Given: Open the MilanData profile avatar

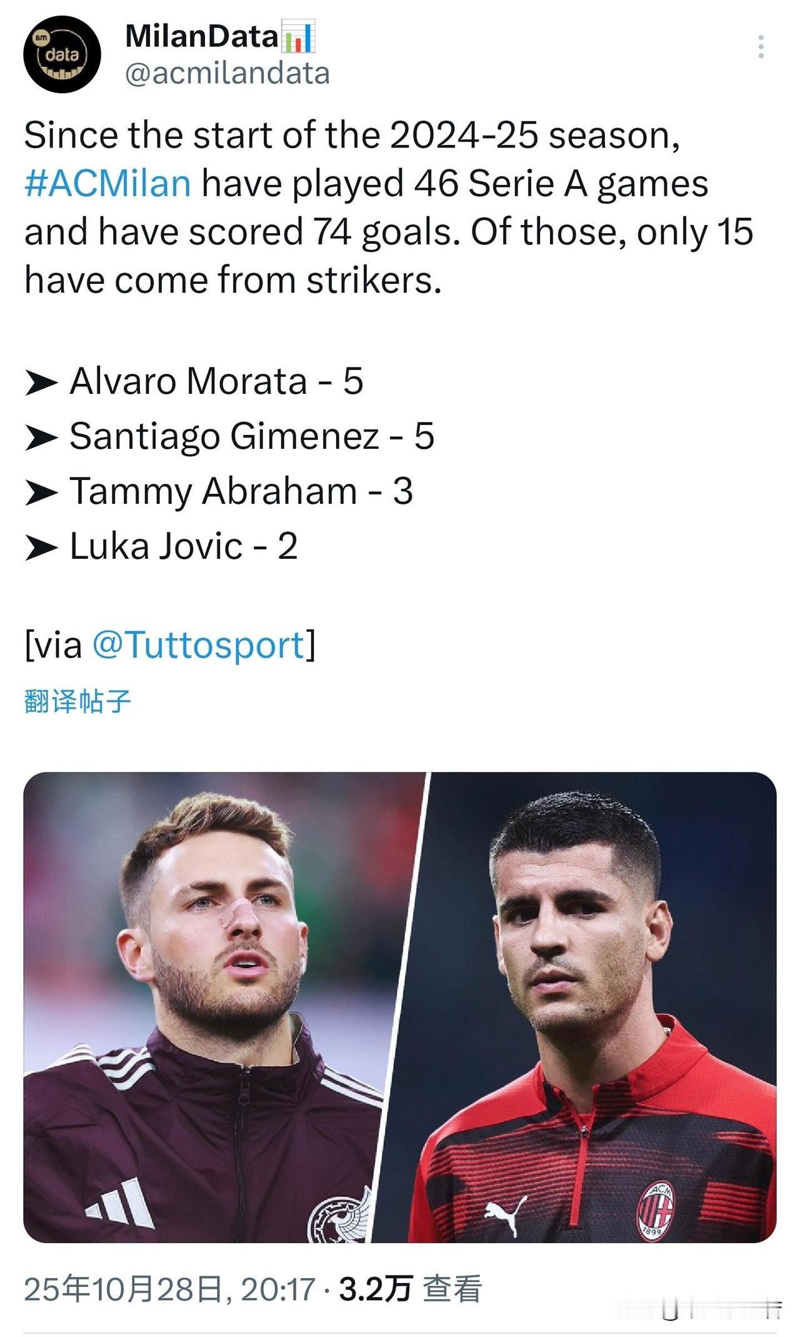Looking at the screenshot, I should tap(62, 54).
